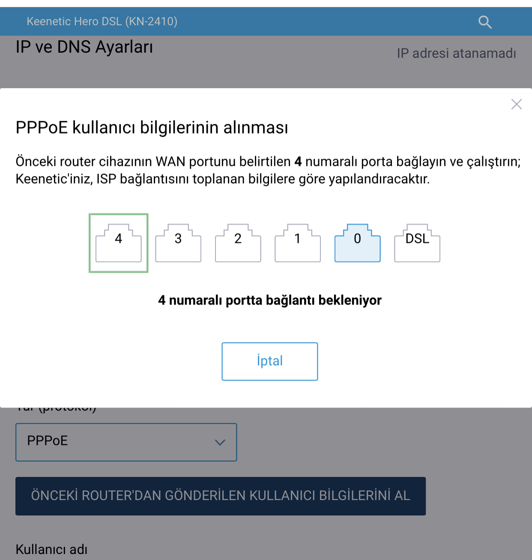This screenshot has height=560, width=532.
Task: Open the PPPoE protocol type dropdown
Action: 126,442
